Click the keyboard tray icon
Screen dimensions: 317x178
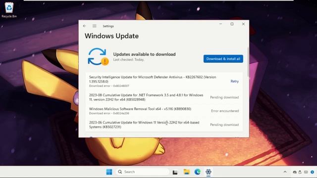pyautogui.click(x=306, y=172)
